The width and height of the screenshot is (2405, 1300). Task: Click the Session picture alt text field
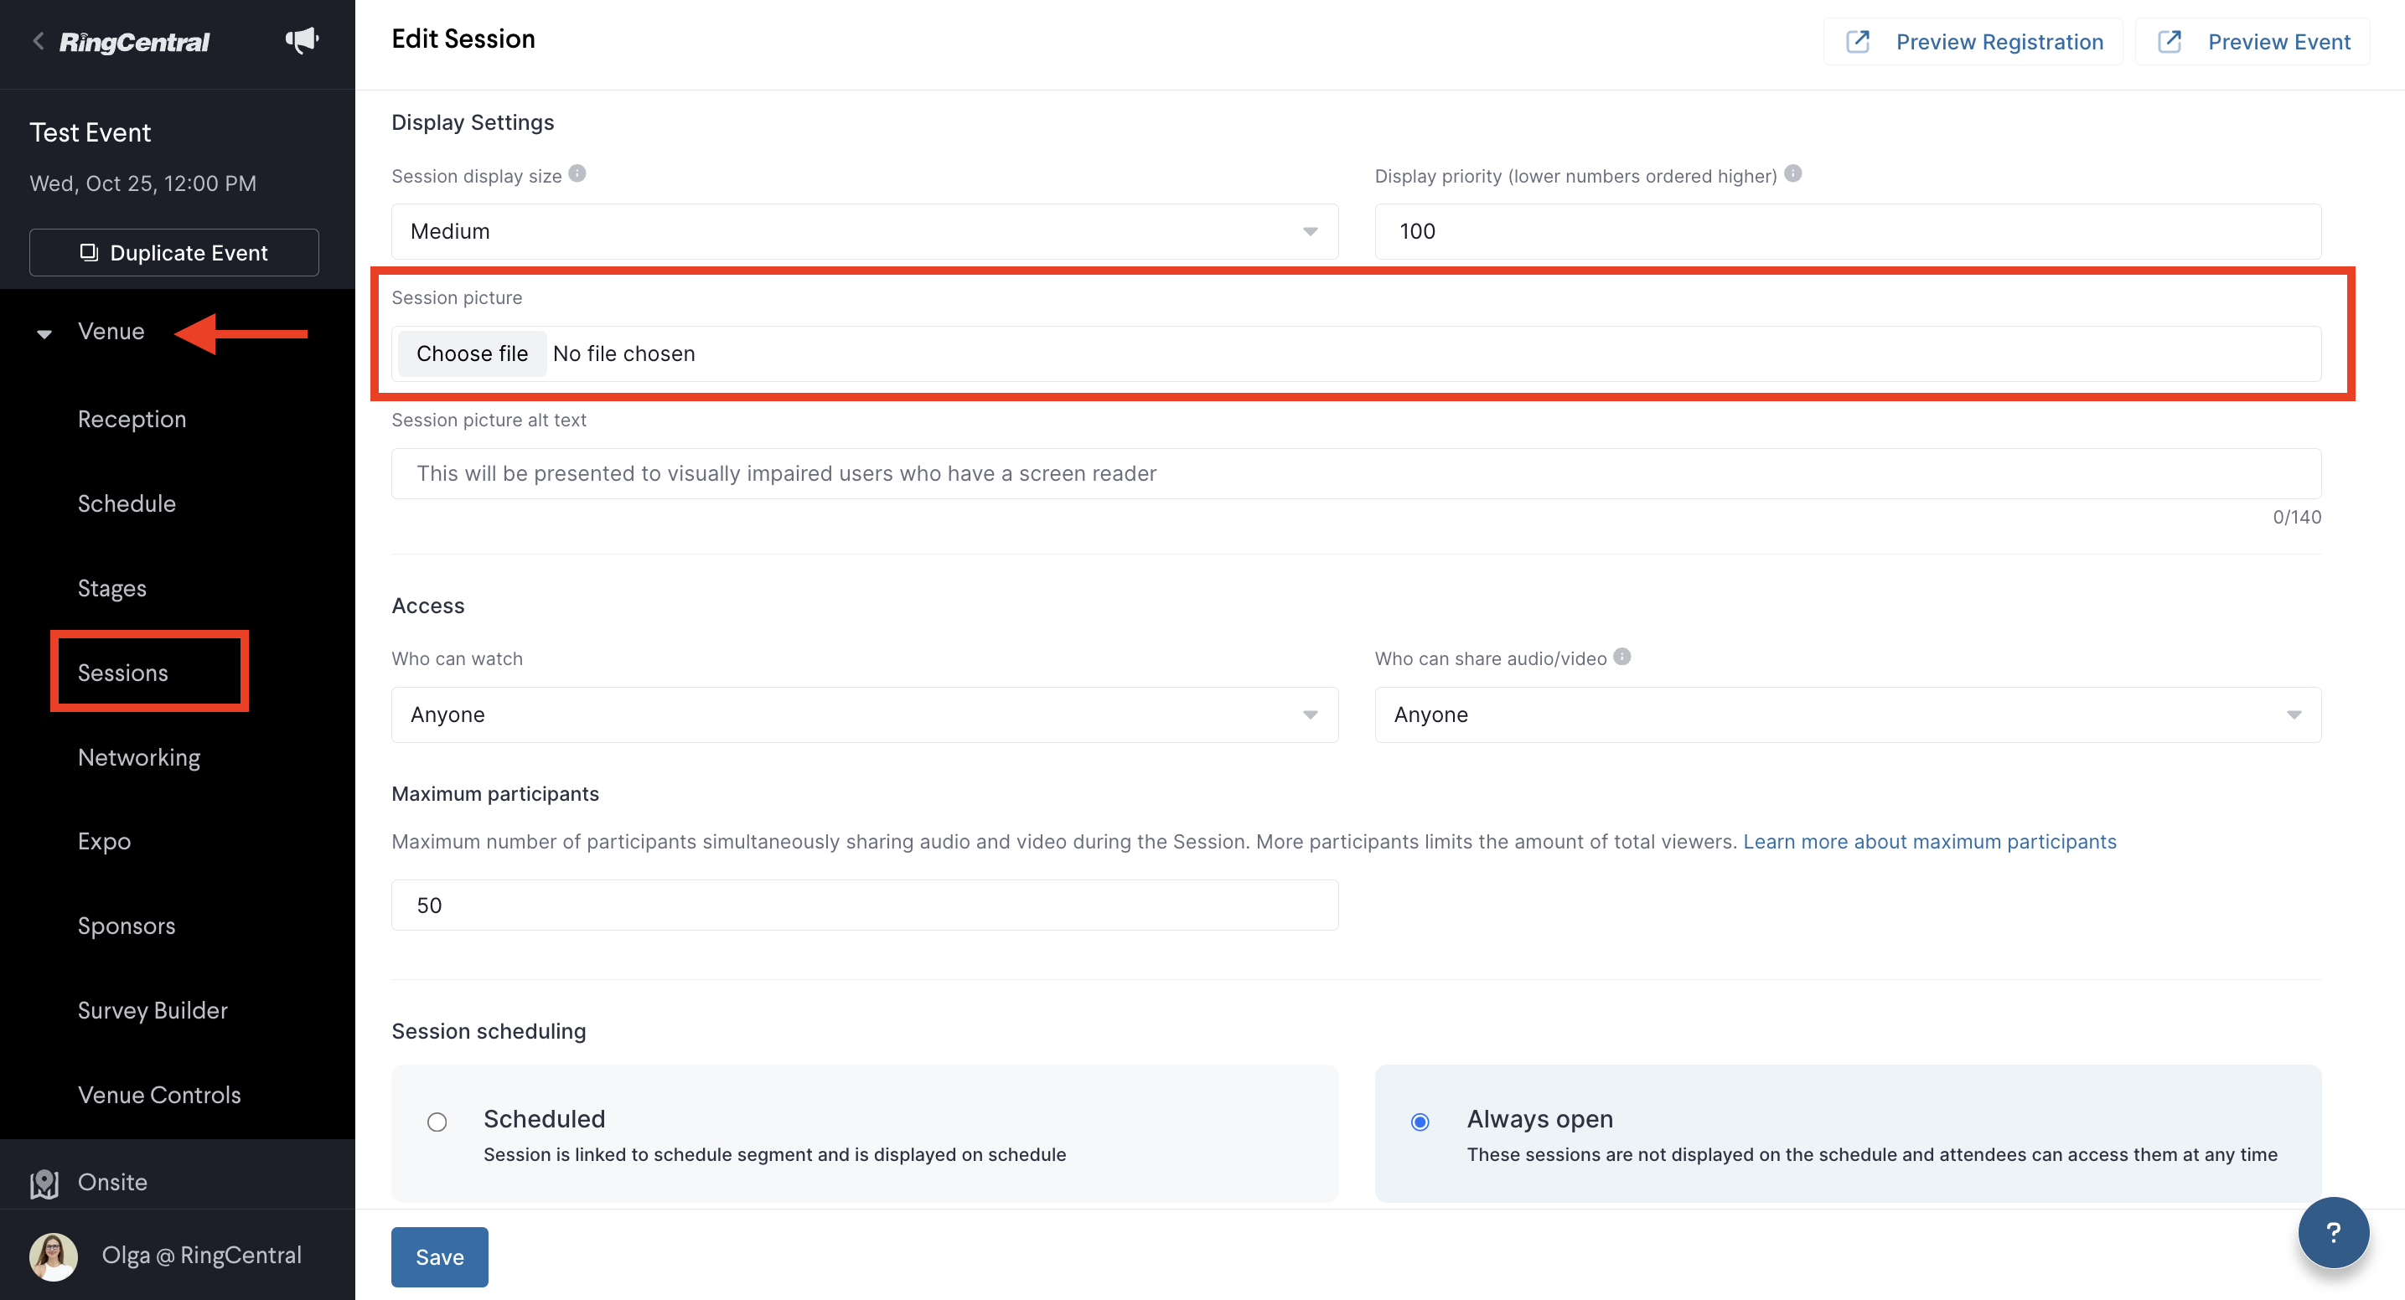click(1356, 473)
